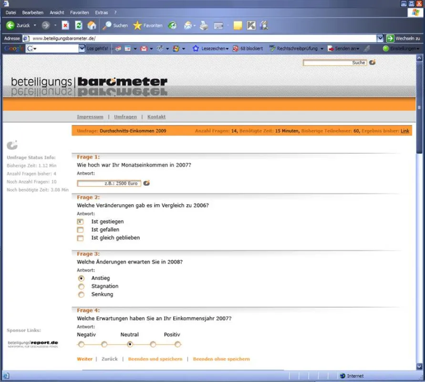Click the yellow sticky note toolbar icon

238,25
